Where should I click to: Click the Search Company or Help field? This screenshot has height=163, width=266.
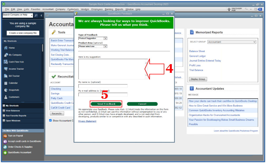16,16
